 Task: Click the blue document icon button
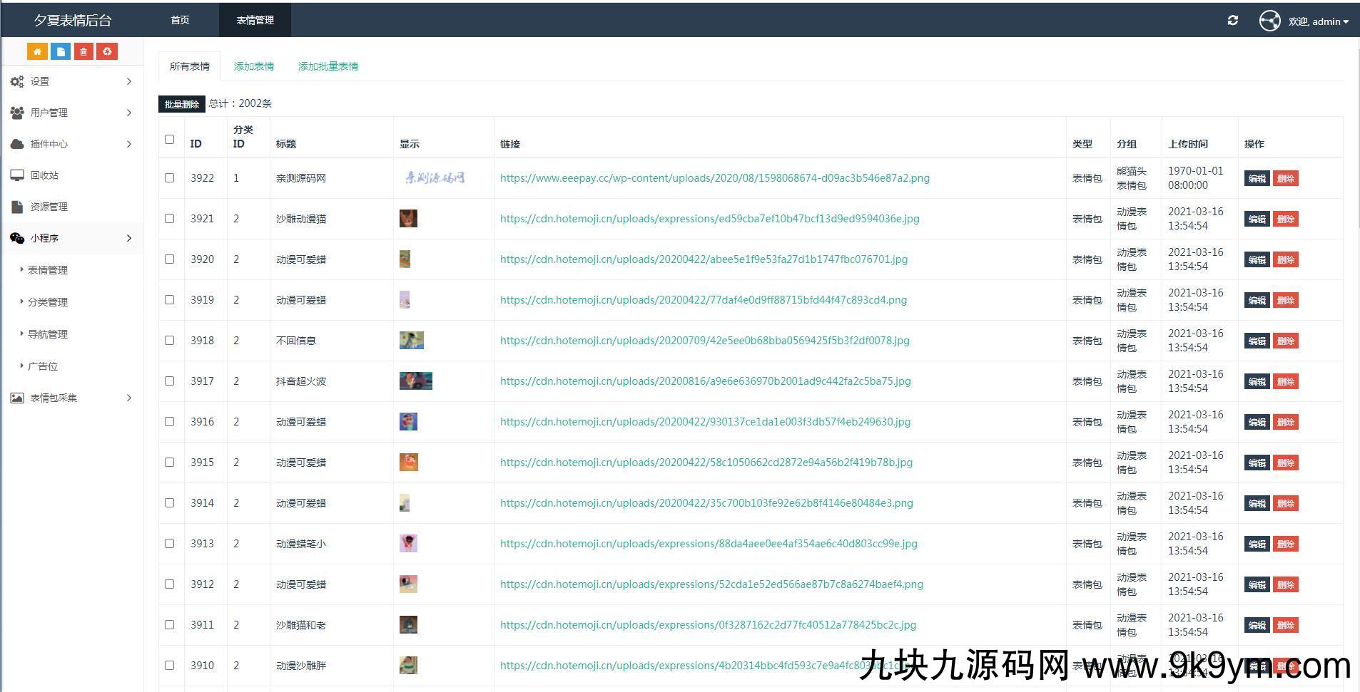(61, 51)
